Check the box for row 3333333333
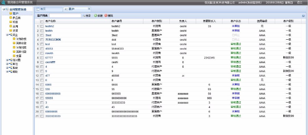 pos(42,116)
